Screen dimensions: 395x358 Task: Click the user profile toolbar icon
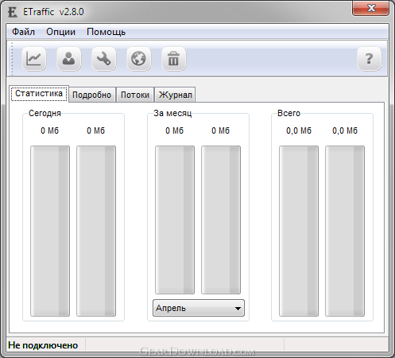point(69,59)
